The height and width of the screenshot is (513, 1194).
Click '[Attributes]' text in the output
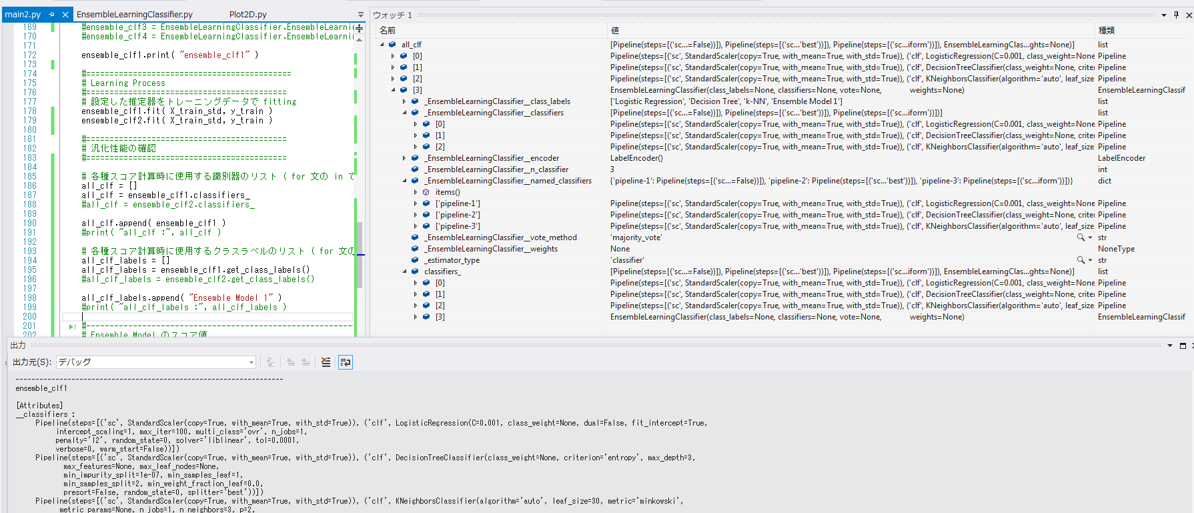click(39, 405)
